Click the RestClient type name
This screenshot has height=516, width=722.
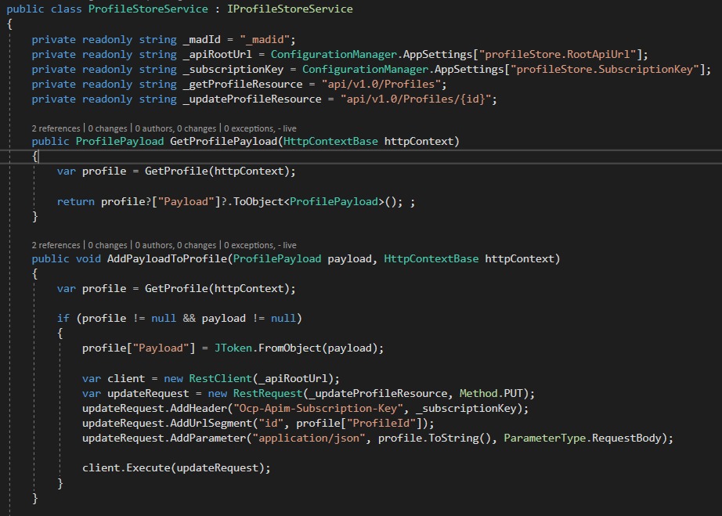220,378
